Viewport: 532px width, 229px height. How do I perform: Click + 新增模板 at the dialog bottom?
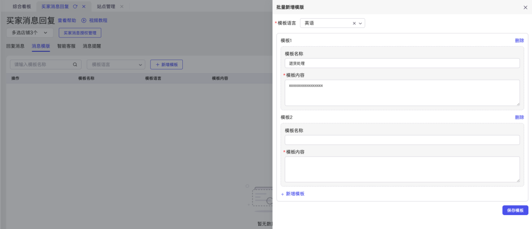point(292,194)
